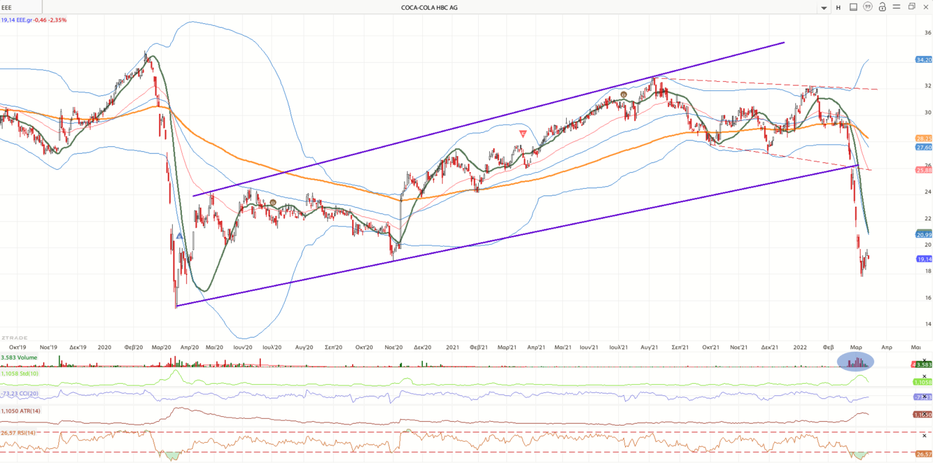This screenshot has height=463, width=933.
Task: Click the 19,14 last price tag
Action: pos(924,259)
